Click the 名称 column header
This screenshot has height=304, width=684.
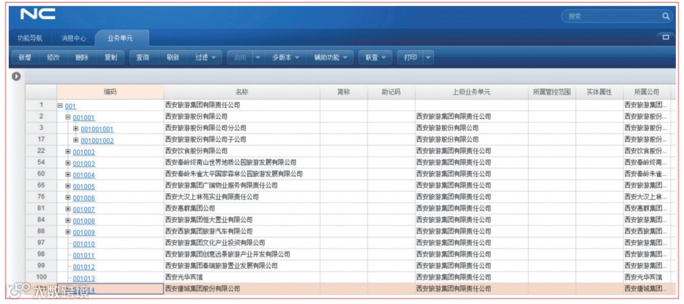tap(242, 92)
